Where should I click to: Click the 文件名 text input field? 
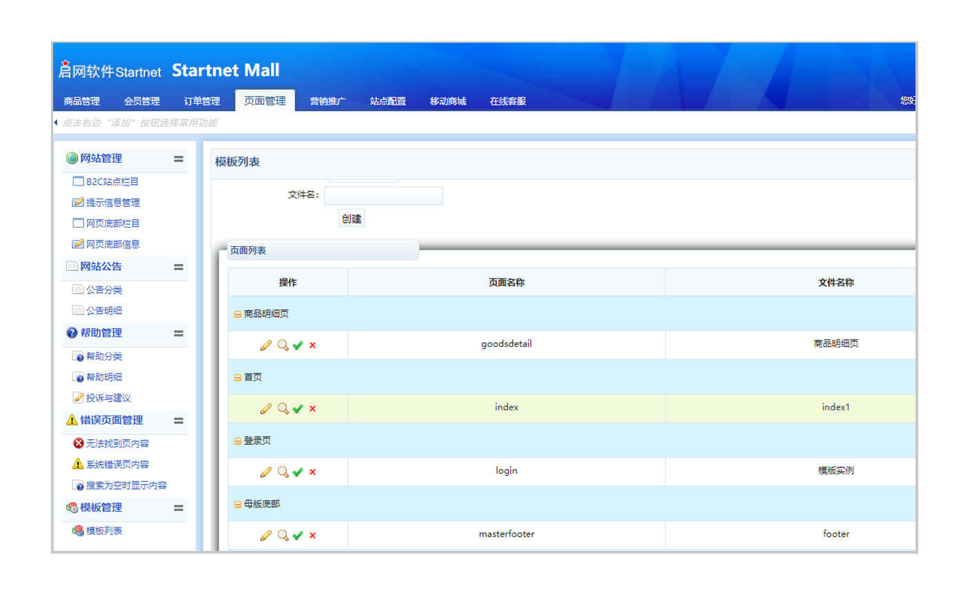(383, 196)
